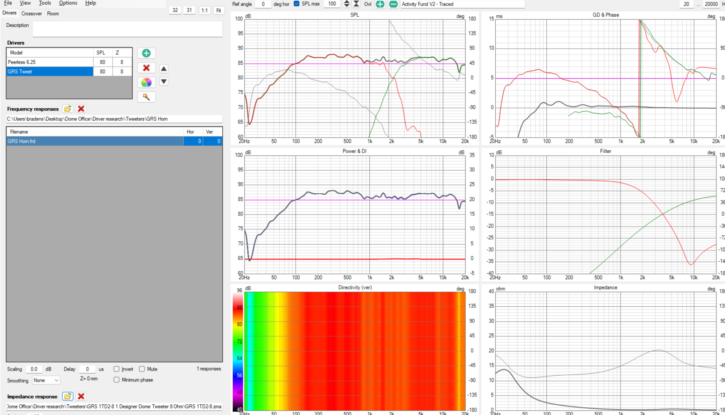Click the SPL chart area
The image size is (725, 415).
[355, 78]
